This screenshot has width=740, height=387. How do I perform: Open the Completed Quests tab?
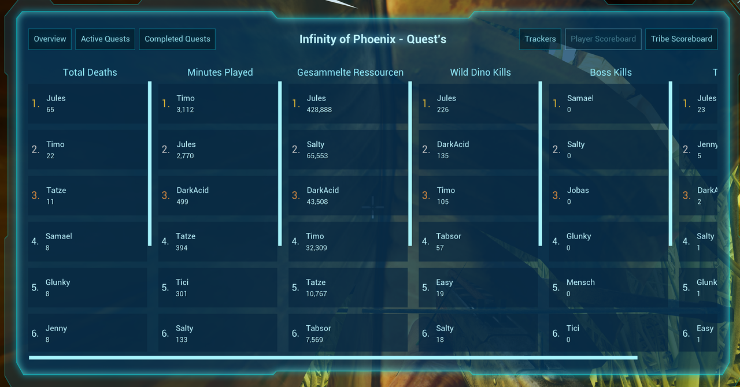(x=177, y=39)
